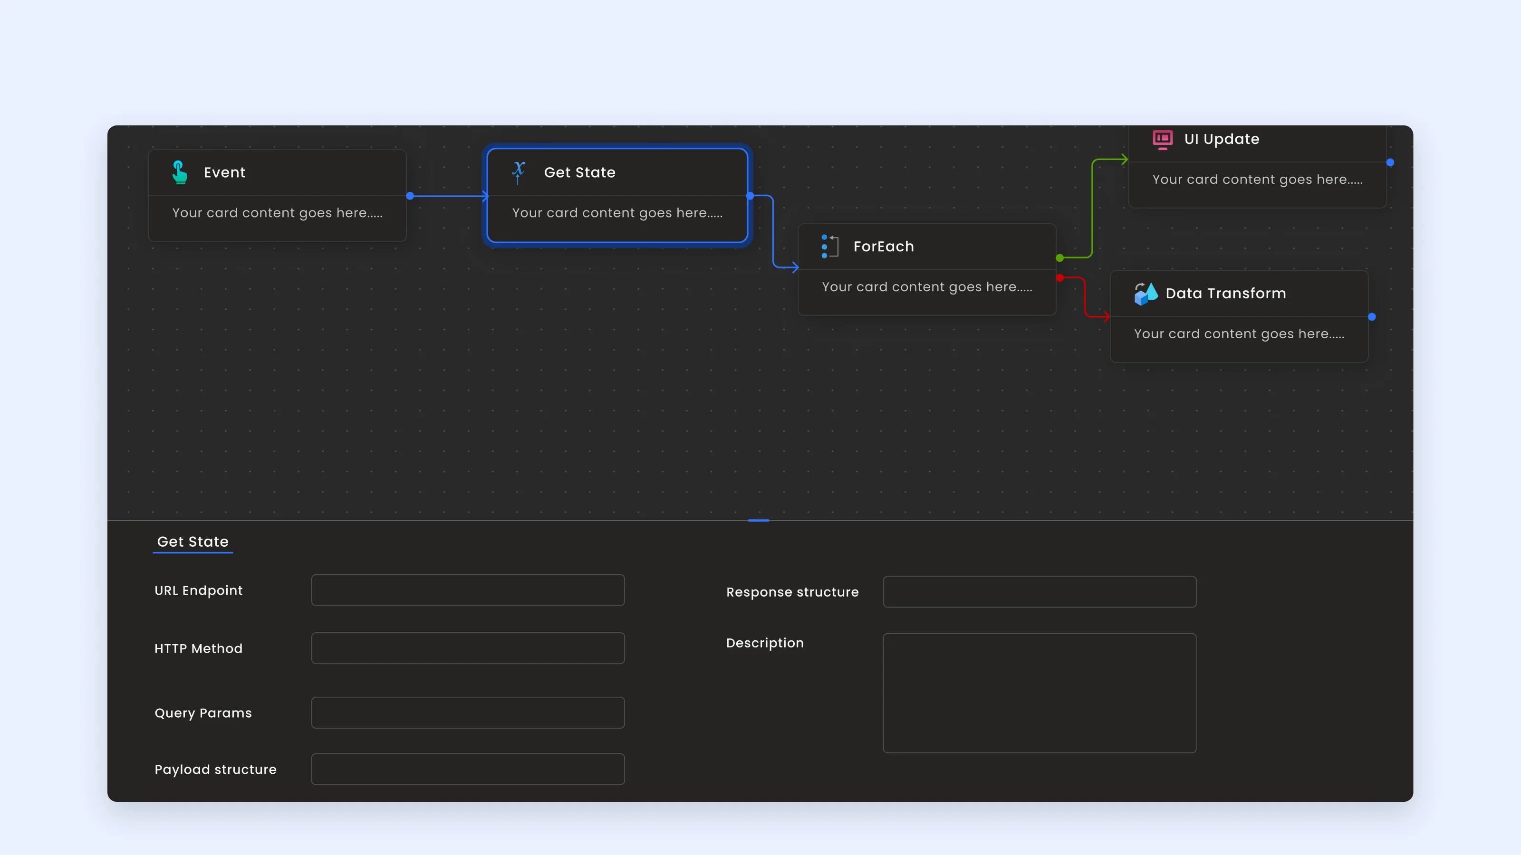Click the ForEach card content text
This screenshot has height=855, width=1521.
[x=927, y=287]
